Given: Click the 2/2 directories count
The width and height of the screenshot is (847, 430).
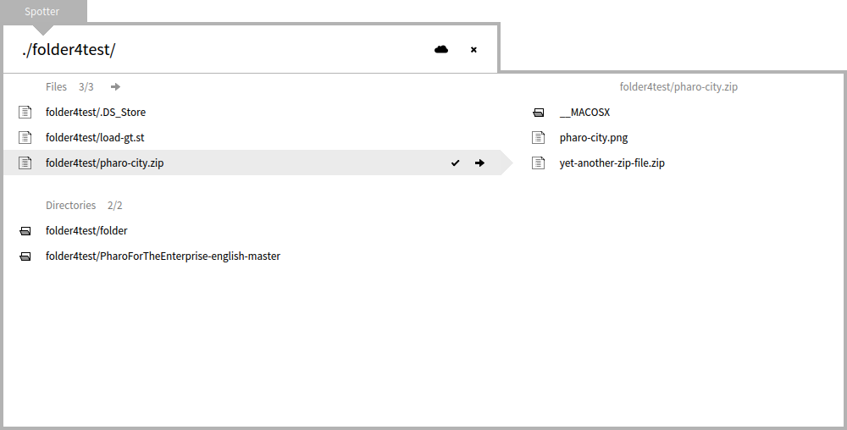Looking at the screenshot, I should [115, 206].
